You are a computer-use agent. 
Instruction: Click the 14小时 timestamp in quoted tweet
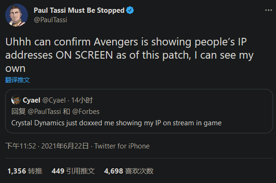coord(82,100)
